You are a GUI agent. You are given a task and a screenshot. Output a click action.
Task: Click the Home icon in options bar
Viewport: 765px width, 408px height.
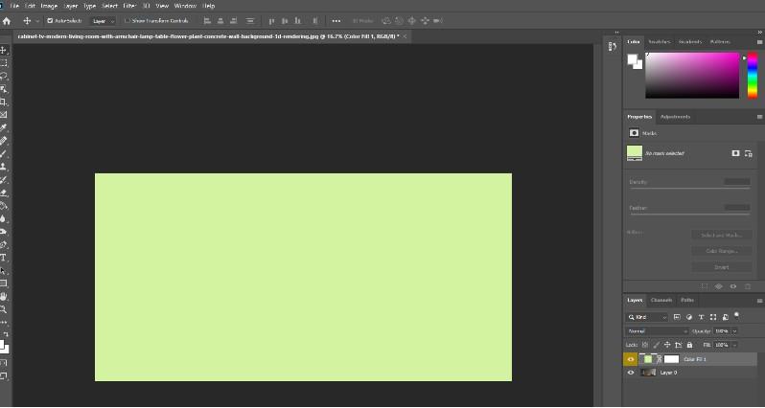click(7, 21)
